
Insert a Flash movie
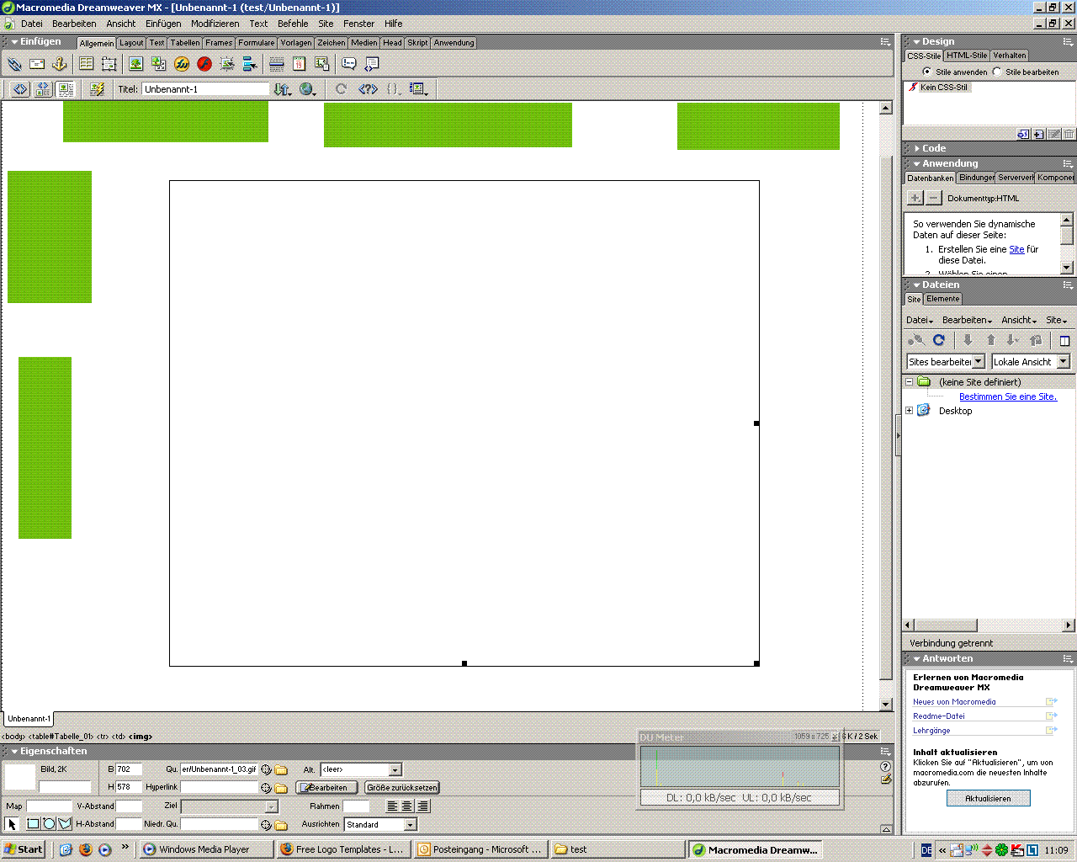[x=204, y=64]
